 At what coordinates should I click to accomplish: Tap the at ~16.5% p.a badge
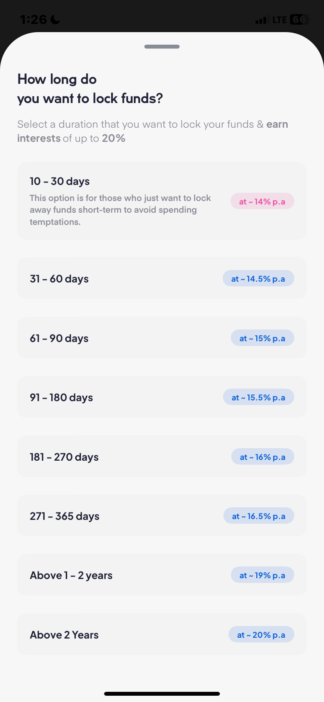(x=258, y=516)
